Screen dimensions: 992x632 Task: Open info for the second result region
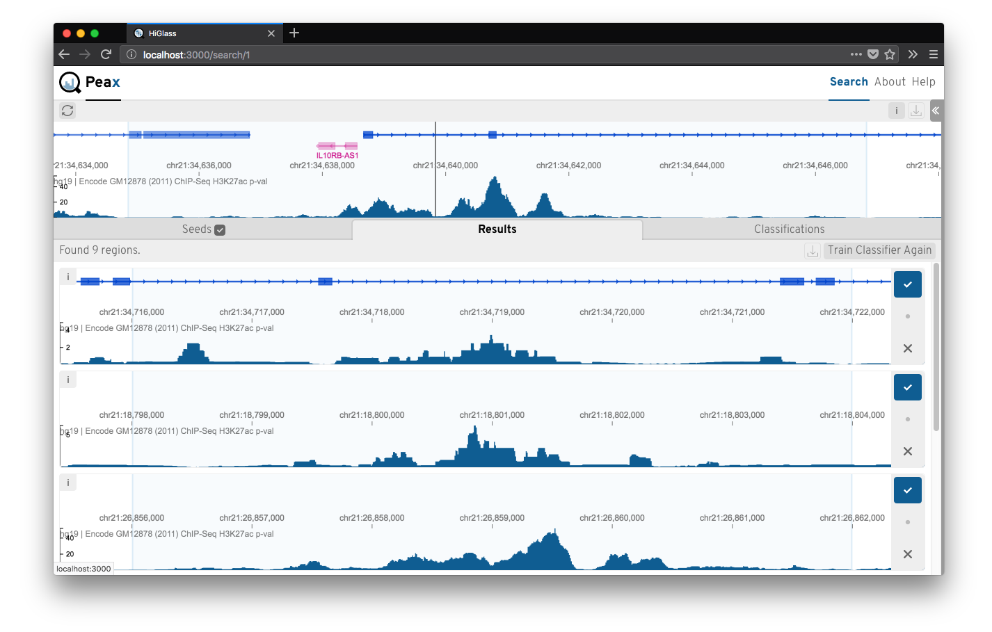(x=68, y=380)
